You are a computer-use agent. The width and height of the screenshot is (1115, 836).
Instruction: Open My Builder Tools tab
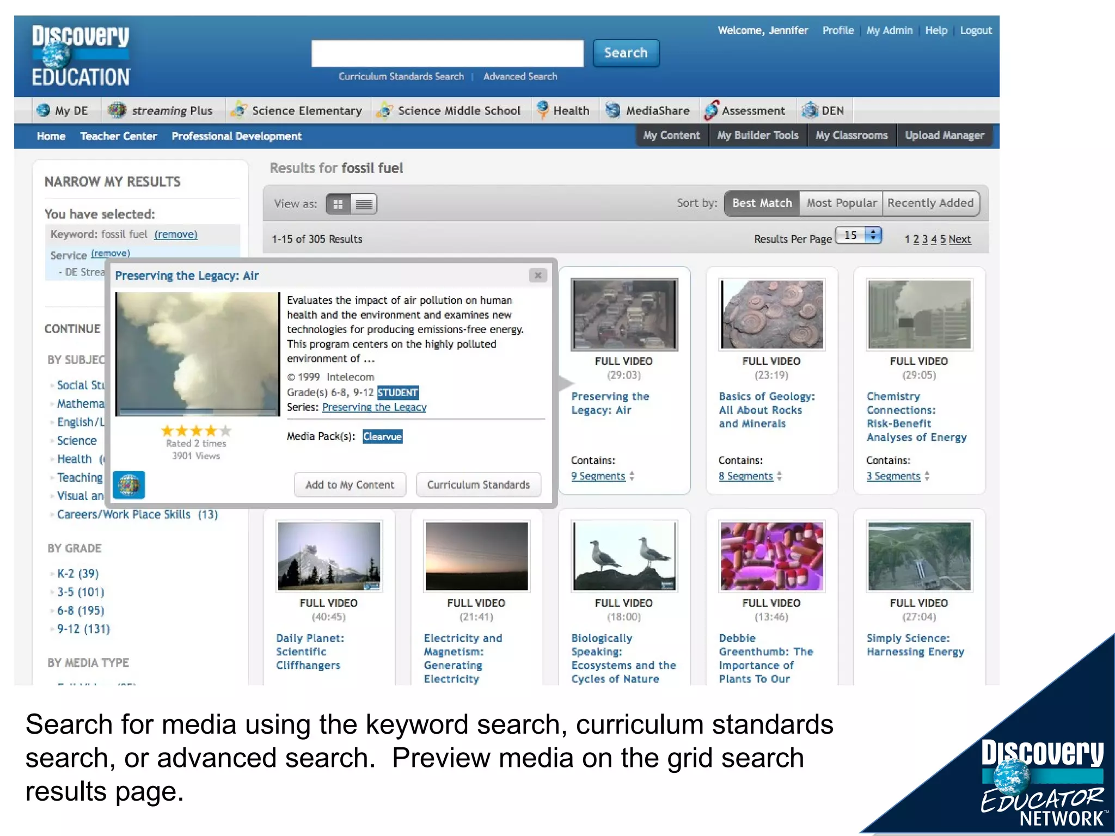click(x=758, y=136)
